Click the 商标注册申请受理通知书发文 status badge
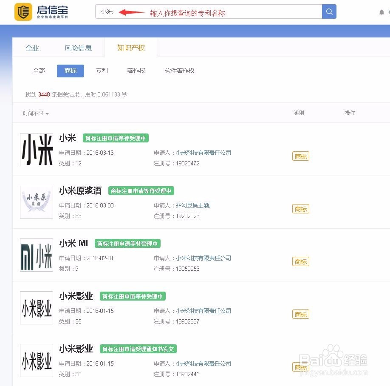This screenshot has width=390, height=386. (138, 349)
